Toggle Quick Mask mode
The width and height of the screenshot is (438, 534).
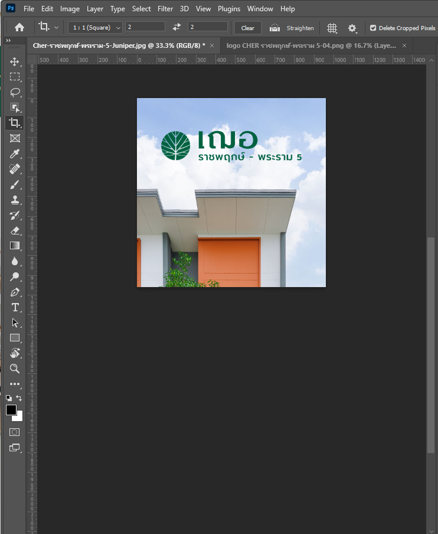15,432
